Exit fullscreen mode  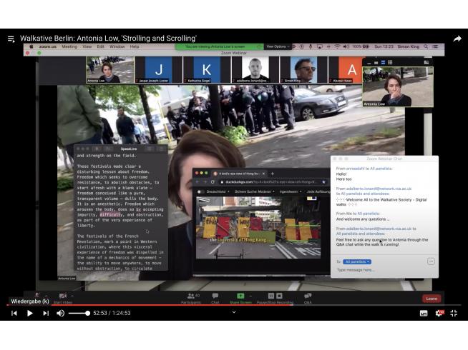(x=454, y=313)
